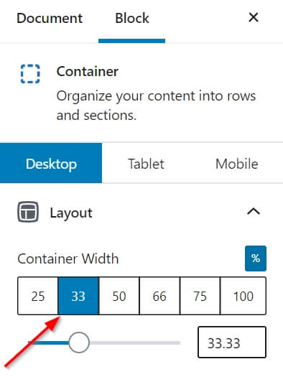Set container width to 100
The width and height of the screenshot is (283, 382).
(243, 296)
